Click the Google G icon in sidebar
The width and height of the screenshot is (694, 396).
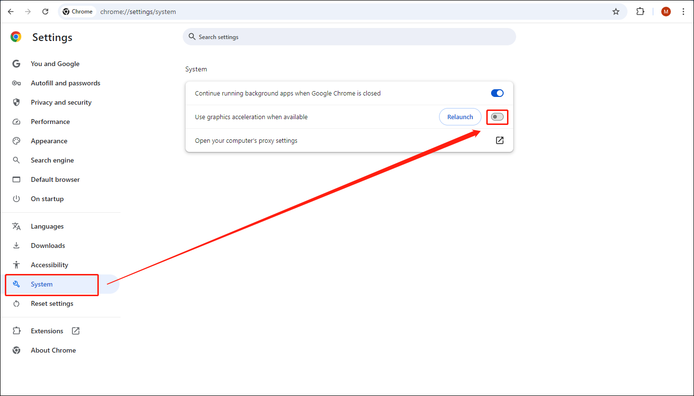tap(16, 64)
